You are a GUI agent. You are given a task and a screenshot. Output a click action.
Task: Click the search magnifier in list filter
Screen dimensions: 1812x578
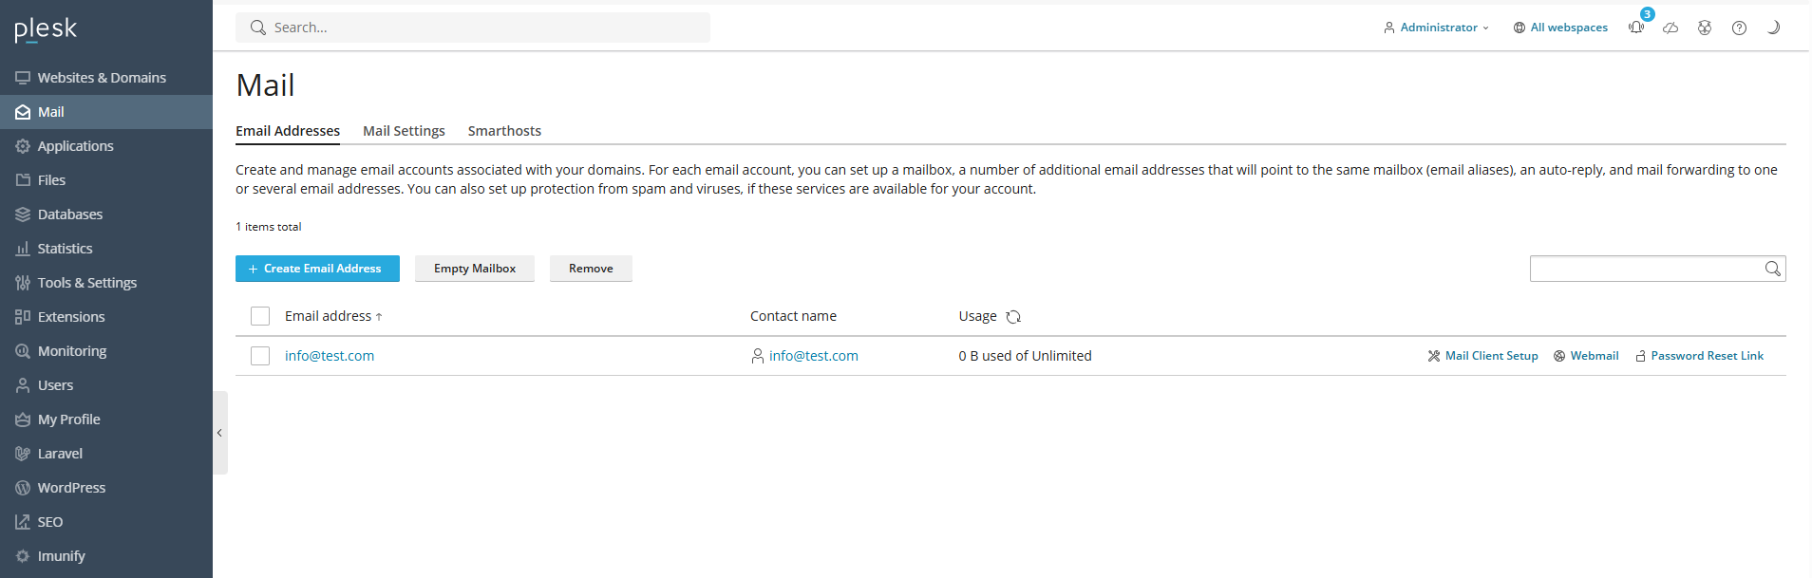(x=1772, y=269)
